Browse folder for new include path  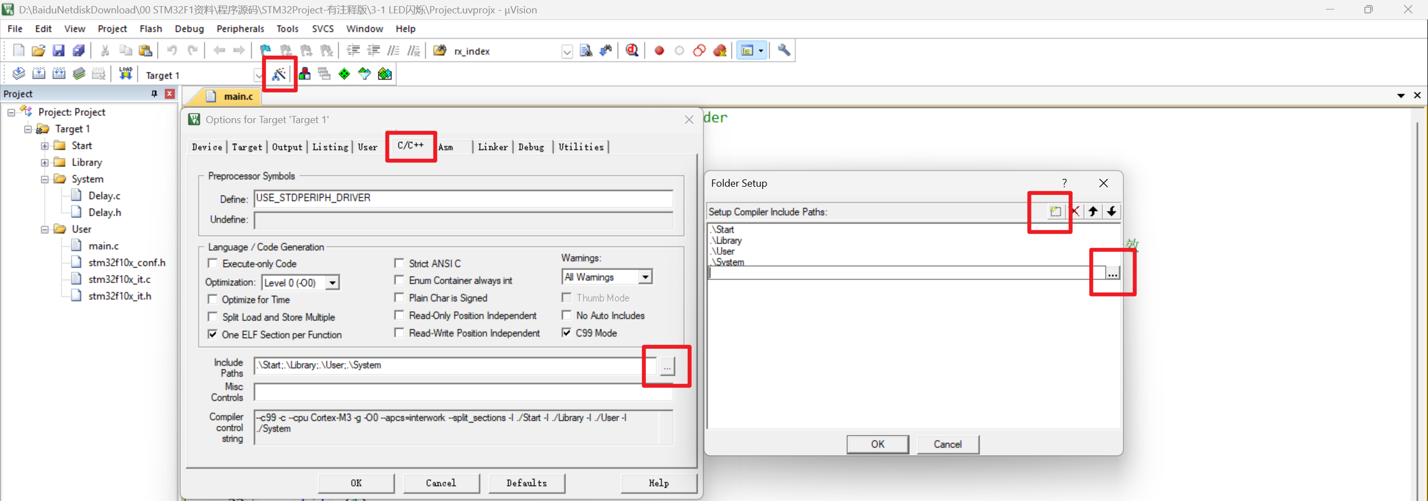coord(1112,273)
